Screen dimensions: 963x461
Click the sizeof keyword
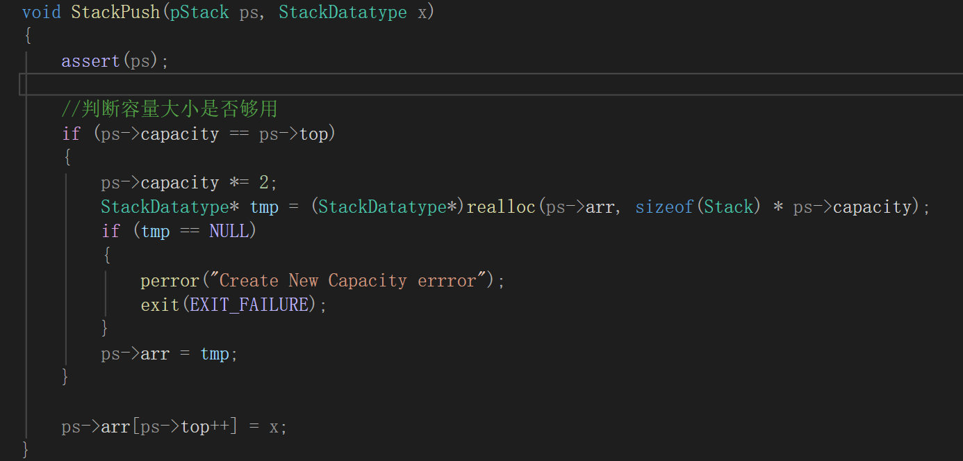click(x=665, y=207)
